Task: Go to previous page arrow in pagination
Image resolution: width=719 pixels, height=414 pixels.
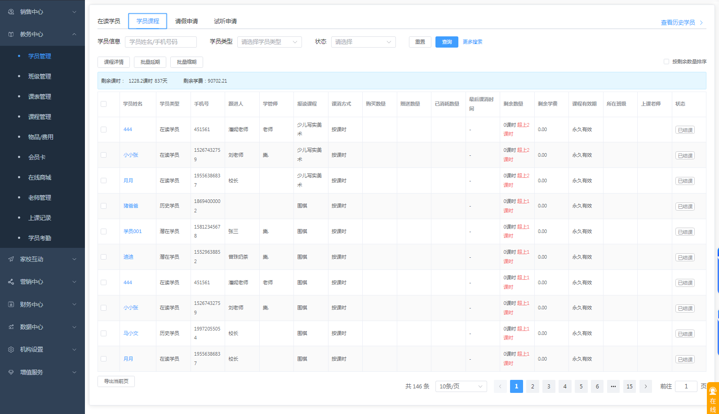Action: (x=500, y=386)
